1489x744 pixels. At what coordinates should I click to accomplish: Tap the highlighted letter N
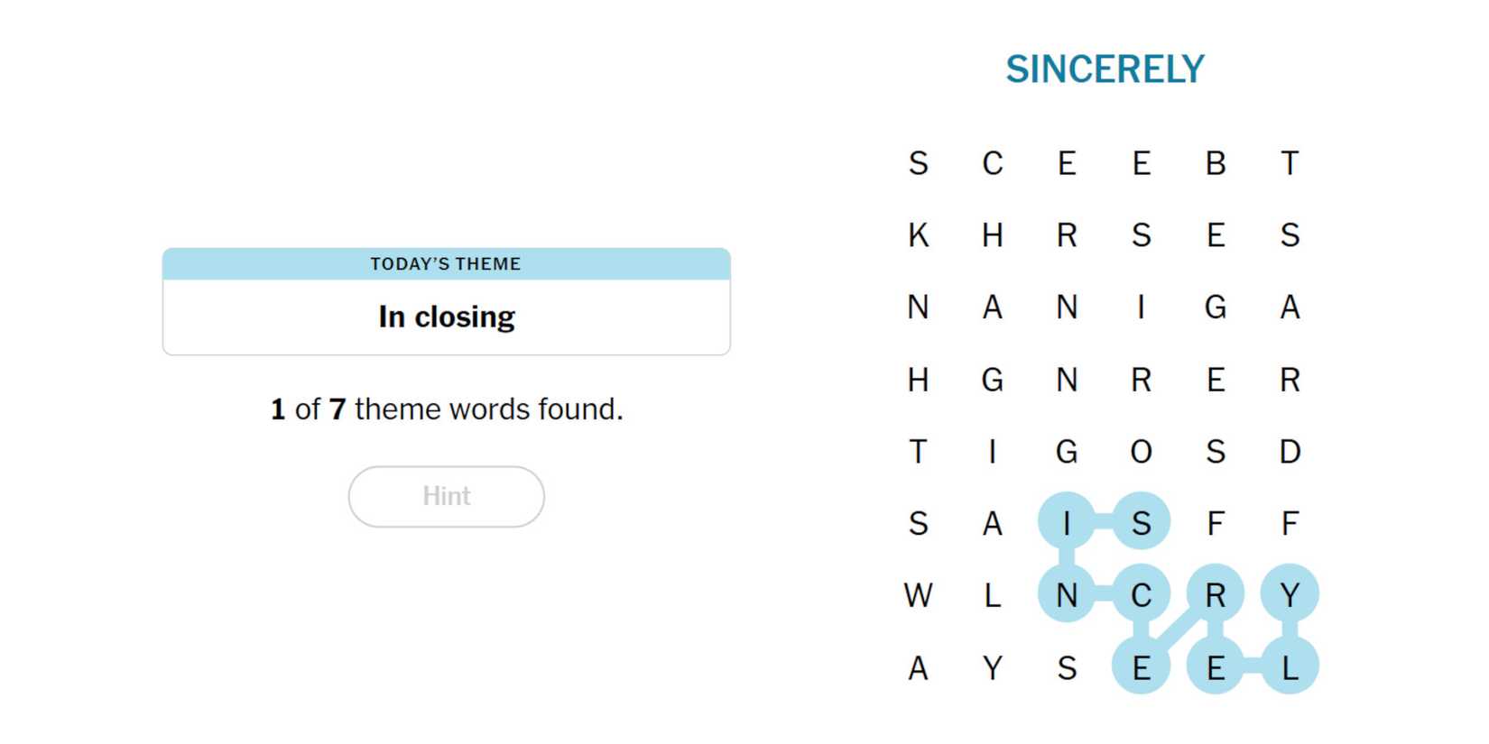click(1067, 595)
